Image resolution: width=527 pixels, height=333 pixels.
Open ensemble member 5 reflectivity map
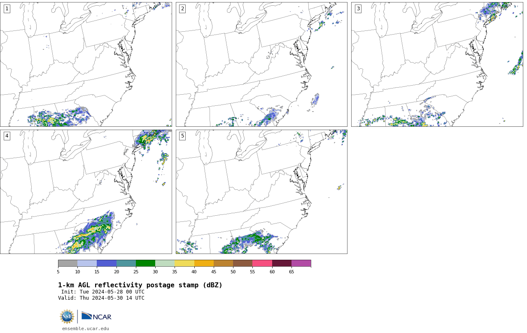point(261,192)
